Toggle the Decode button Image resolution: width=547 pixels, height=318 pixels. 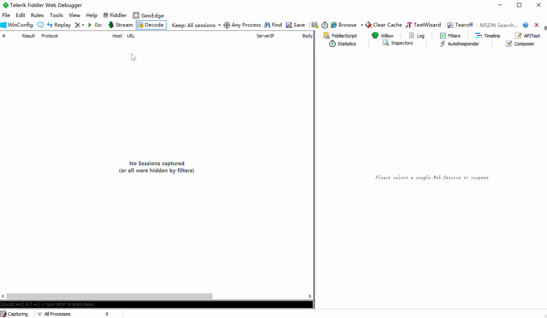[x=151, y=25]
